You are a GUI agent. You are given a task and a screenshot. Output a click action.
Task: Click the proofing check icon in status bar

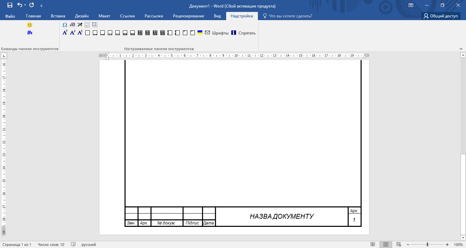point(73,245)
